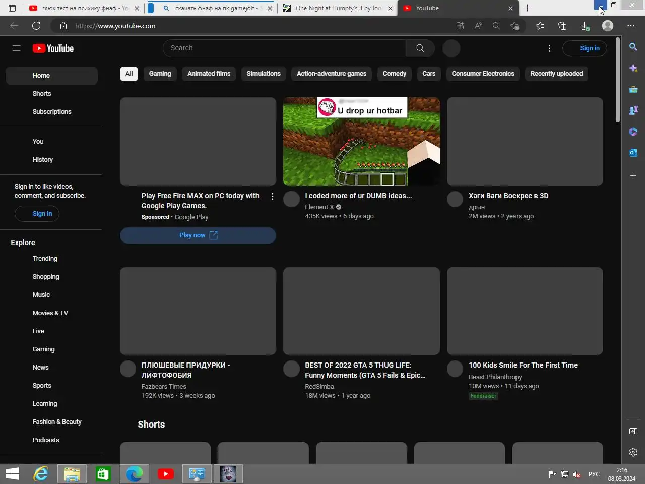Viewport: 645px width, 484px height.
Task: Open the Beast Philanthropy channel link
Action: click(x=495, y=377)
